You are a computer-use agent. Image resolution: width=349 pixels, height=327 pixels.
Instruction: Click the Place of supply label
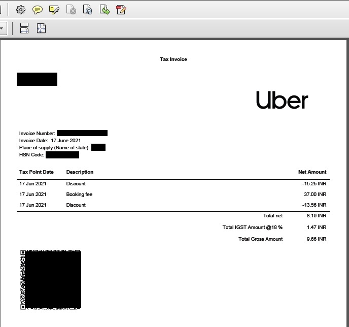pos(54,148)
